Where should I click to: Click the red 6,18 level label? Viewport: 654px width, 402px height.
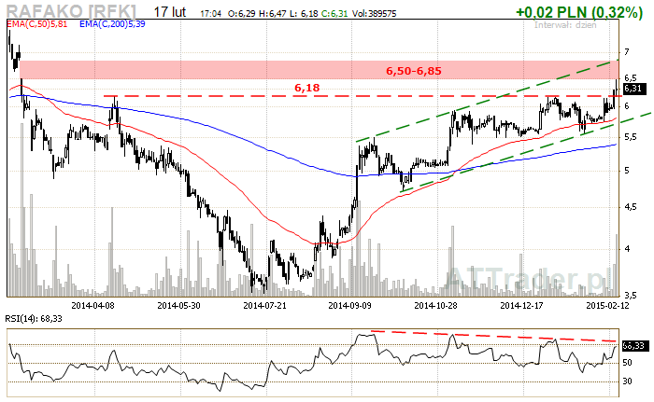(307, 88)
